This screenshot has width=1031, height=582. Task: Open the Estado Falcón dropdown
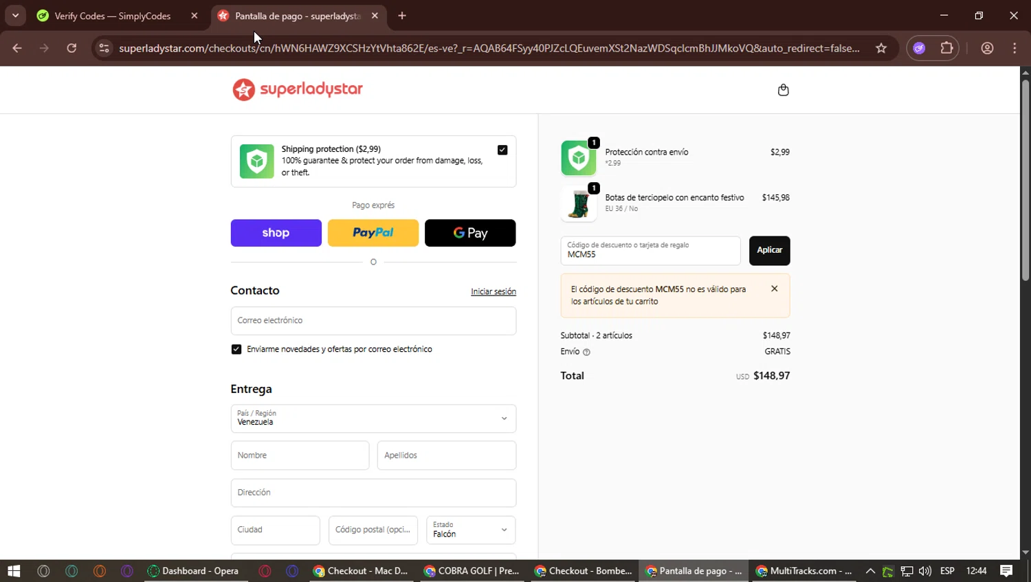[471, 530]
